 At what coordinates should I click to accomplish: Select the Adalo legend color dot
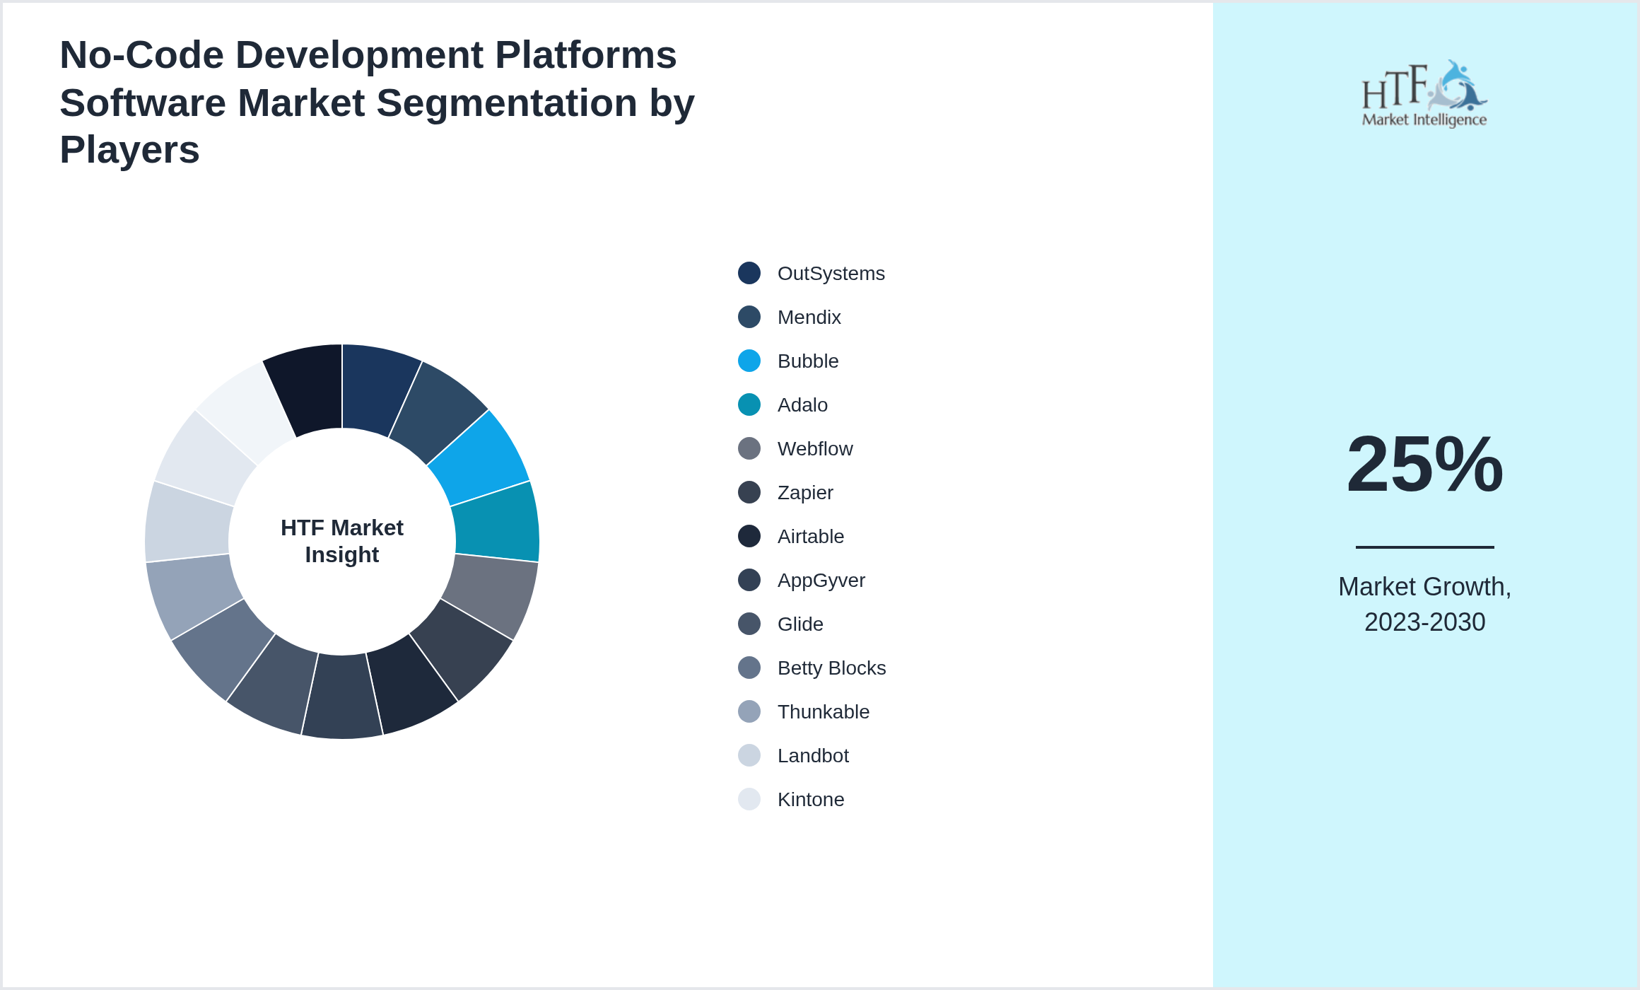(x=748, y=405)
